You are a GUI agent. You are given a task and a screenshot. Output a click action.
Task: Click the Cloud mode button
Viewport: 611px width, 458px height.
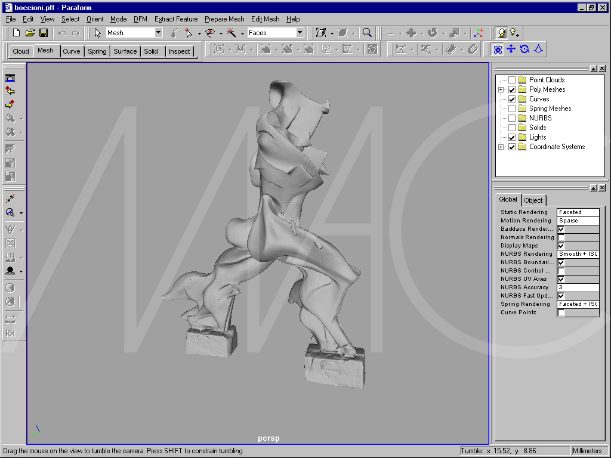(21, 51)
